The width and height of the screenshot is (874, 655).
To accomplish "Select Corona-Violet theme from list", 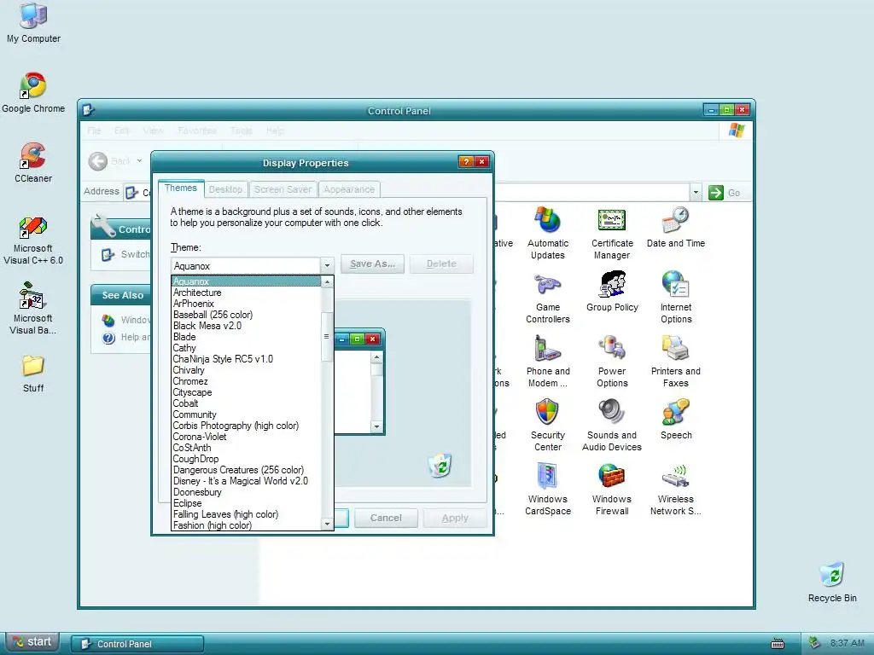I will 246,437.
